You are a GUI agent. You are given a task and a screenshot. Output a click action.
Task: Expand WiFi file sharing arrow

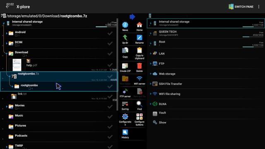coord(151,94)
